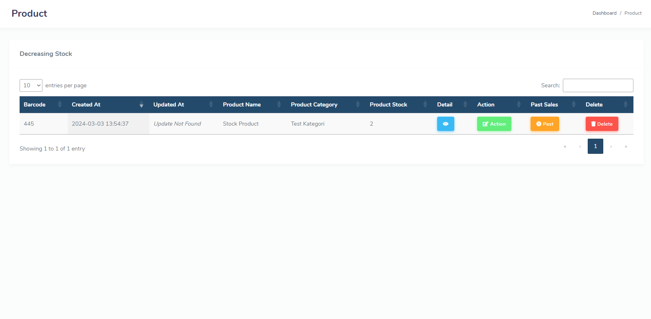Select page 1 in pagination
This screenshot has width=651, height=319.
[x=595, y=146]
